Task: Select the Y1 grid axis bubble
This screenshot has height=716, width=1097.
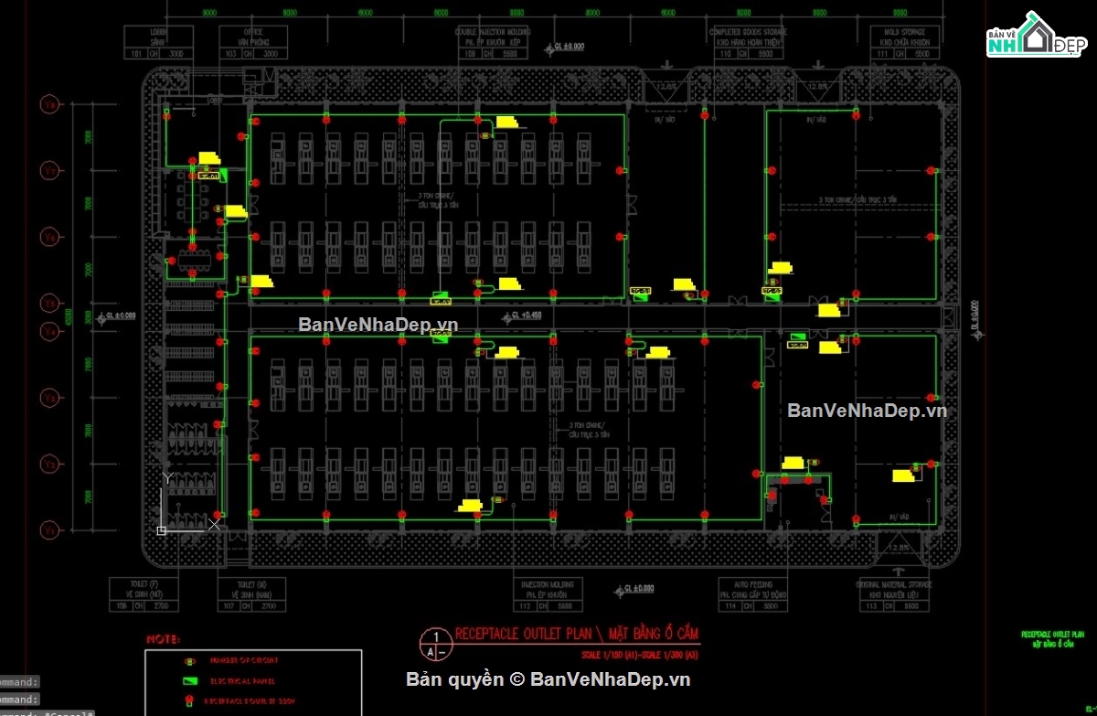Action: tap(49, 530)
